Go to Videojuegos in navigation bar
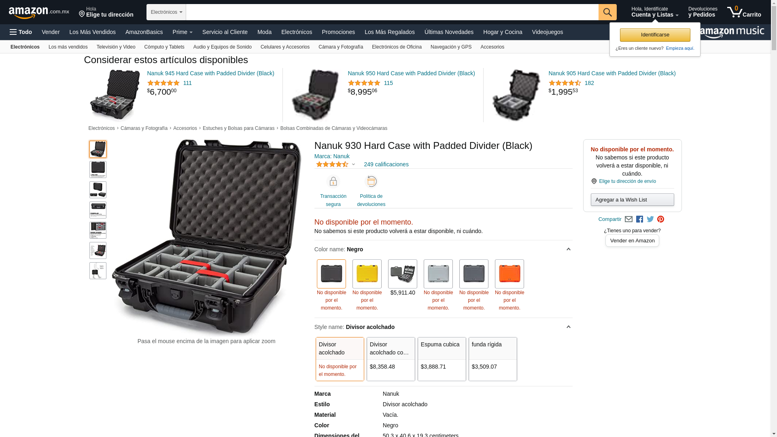 [547, 32]
